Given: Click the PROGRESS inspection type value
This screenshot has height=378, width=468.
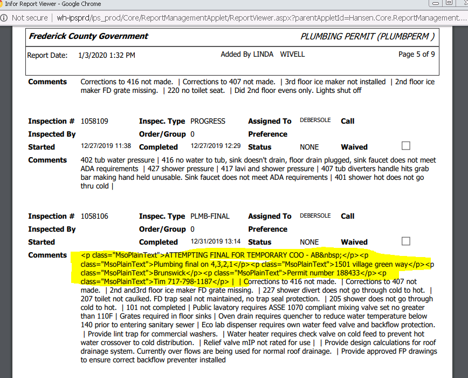Looking at the screenshot, I should coord(208,122).
